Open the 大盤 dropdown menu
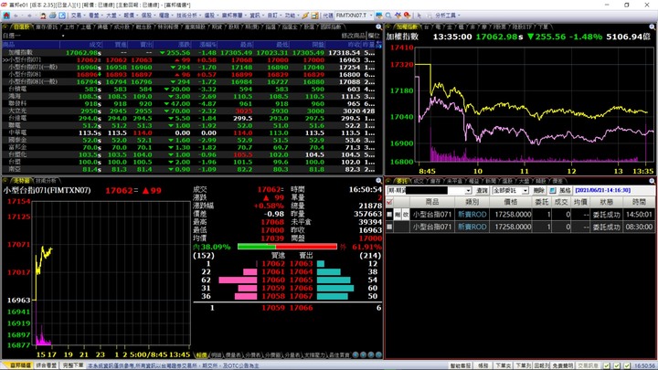The image size is (658, 370). click(113, 16)
